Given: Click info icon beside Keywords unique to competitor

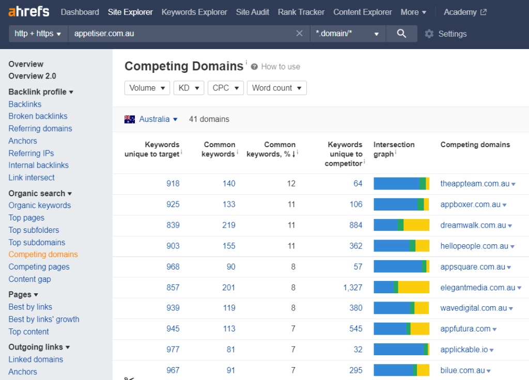Looking at the screenshot, I should pos(364,162).
